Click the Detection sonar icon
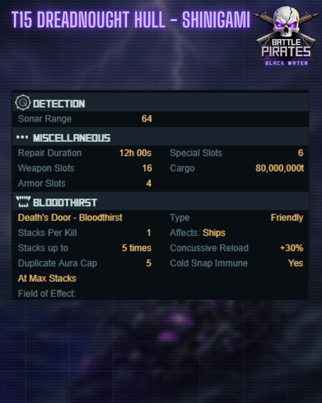 click(23, 103)
